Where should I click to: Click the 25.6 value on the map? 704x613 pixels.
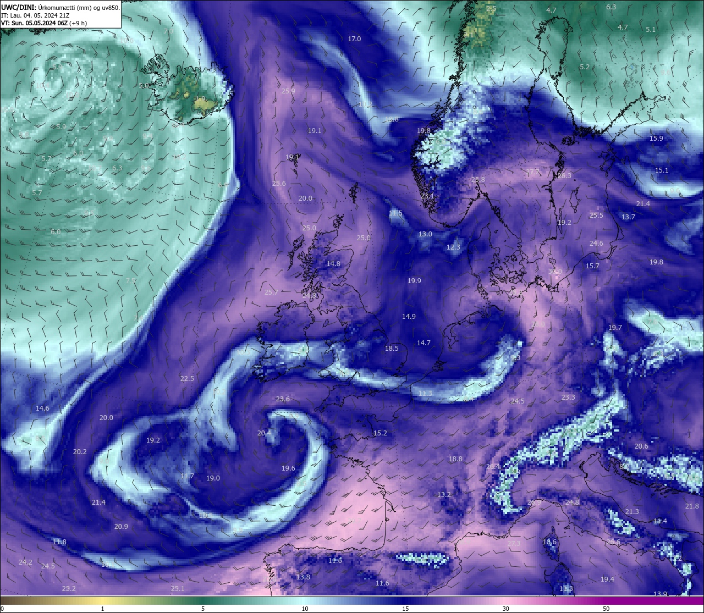click(x=279, y=184)
